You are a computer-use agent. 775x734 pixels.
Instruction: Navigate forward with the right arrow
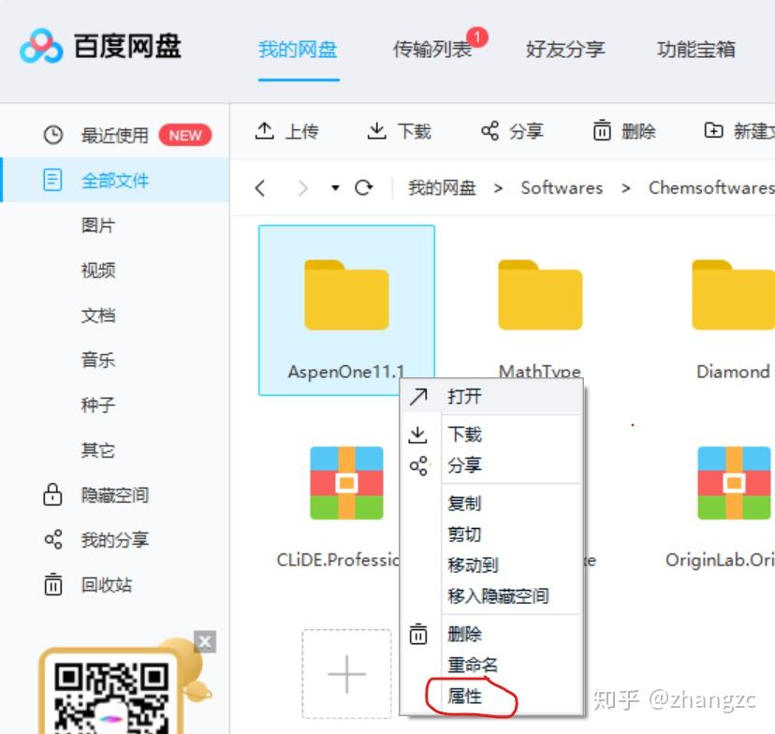[303, 188]
